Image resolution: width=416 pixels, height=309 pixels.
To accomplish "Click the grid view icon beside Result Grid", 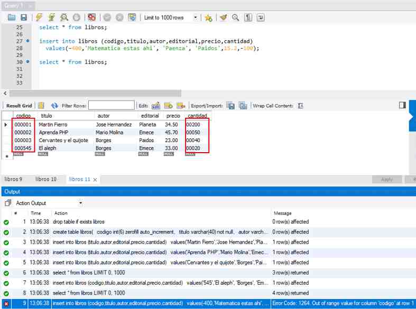I will coord(41,106).
